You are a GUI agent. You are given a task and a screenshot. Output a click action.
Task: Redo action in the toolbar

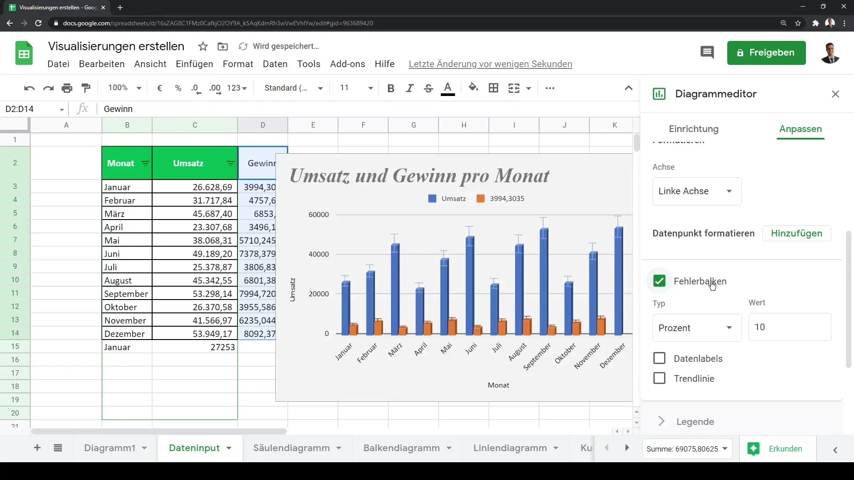48,88
